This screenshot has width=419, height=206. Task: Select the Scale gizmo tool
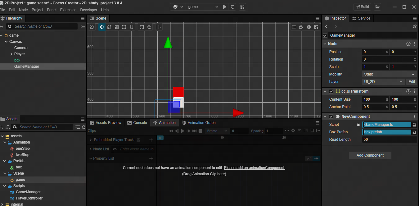pos(117,27)
